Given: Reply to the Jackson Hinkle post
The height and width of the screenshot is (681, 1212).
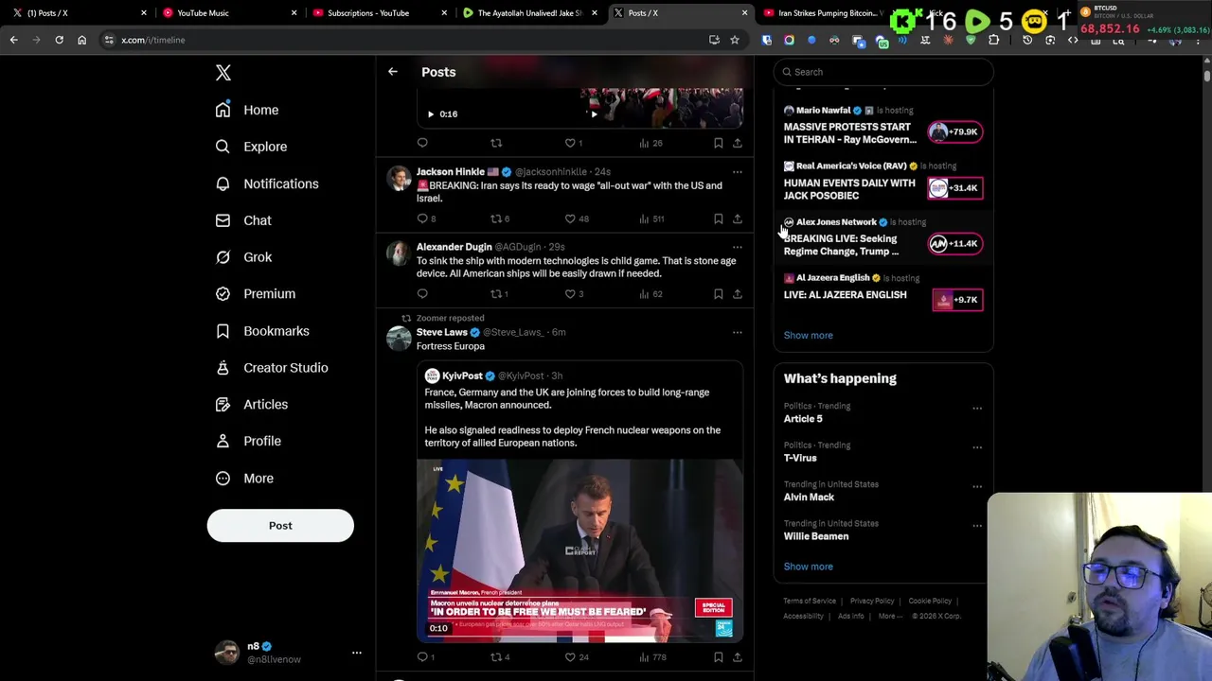Looking at the screenshot, I should coord(422,218).
